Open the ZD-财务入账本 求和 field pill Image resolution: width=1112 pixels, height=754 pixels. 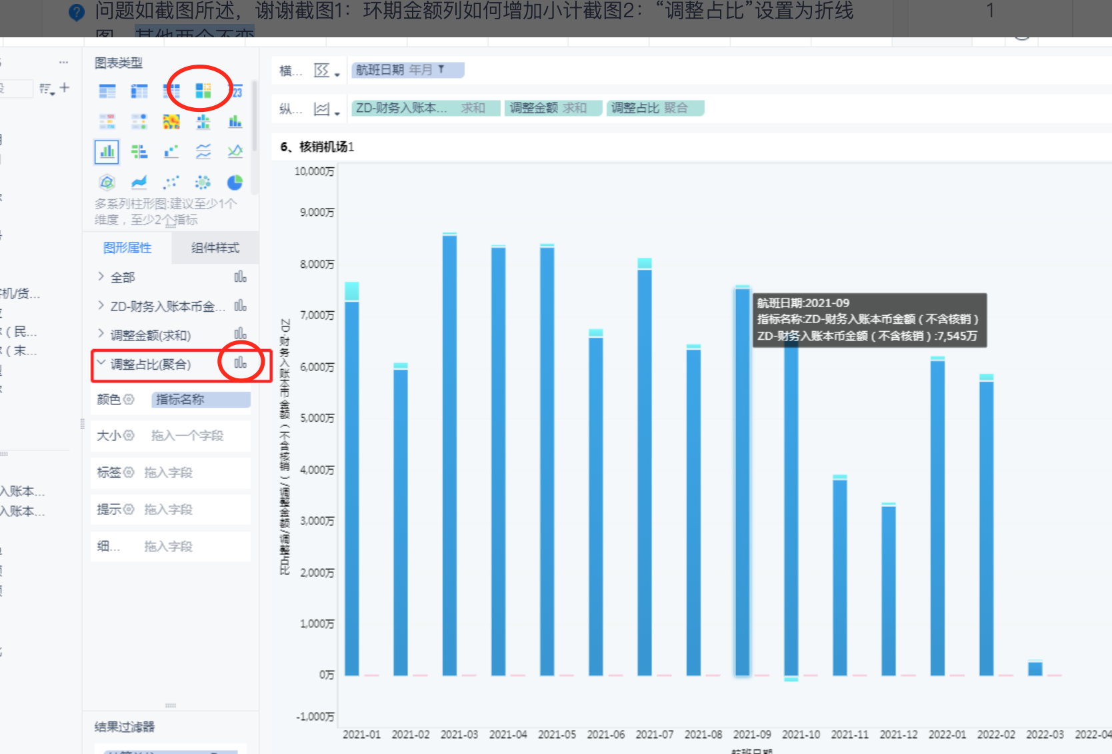426,108
